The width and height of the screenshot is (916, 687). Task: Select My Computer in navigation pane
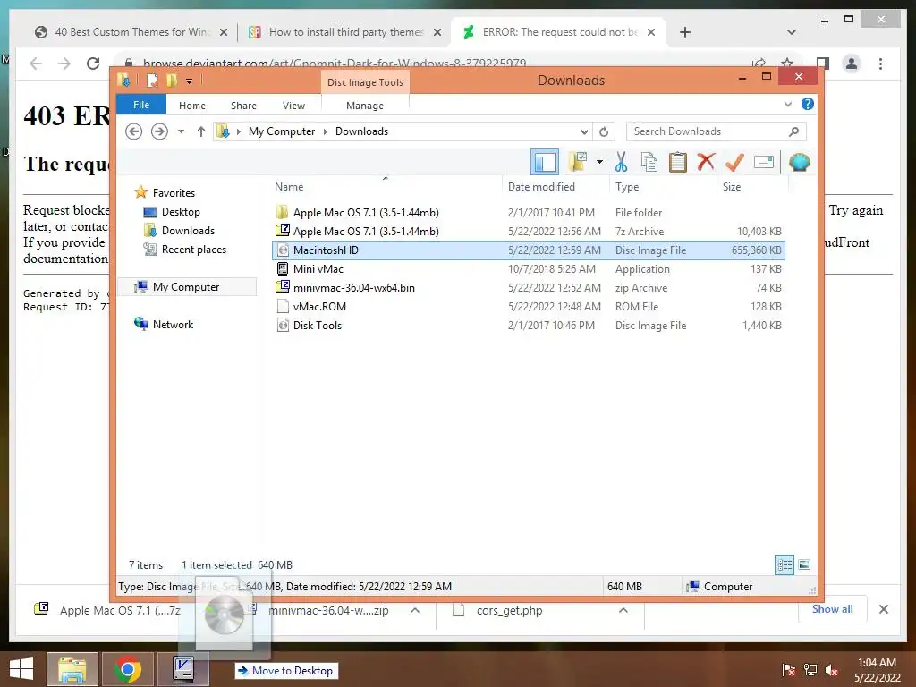pyautogui.click(x=186, y=287)
